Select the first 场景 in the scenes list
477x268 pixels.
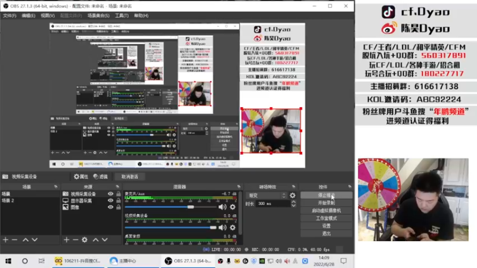[30, 194]
